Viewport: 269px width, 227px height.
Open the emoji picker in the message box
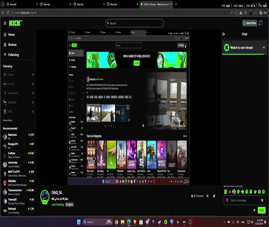click(x=262, y=200)
